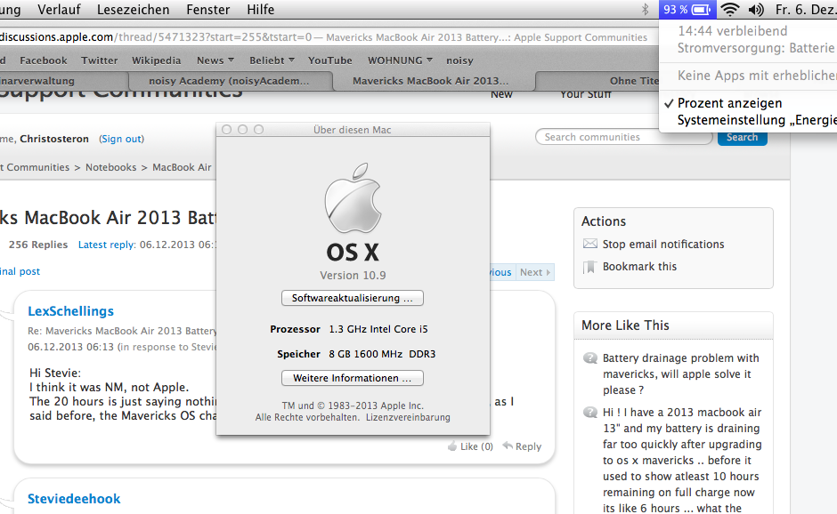Screen dimensions: 837x514
Task: Click the date Fr. 6. Dez. in menu bar
Action: 806,10
